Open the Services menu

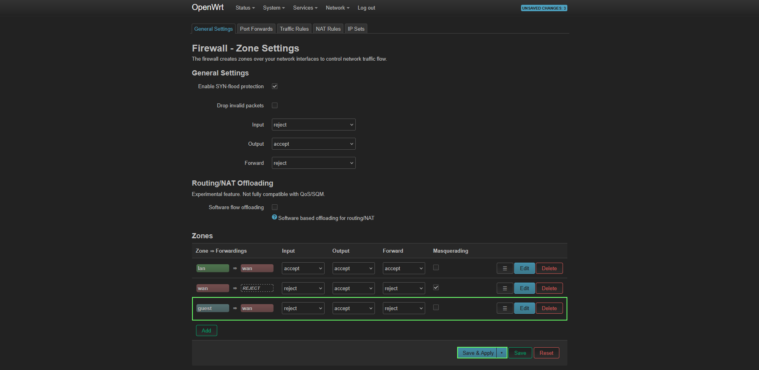tap(305, 8)
